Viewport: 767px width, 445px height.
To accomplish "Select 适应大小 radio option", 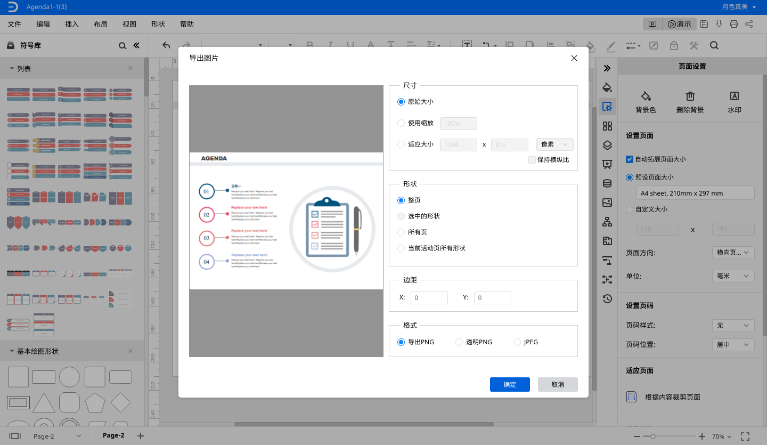I will [401, 144].
